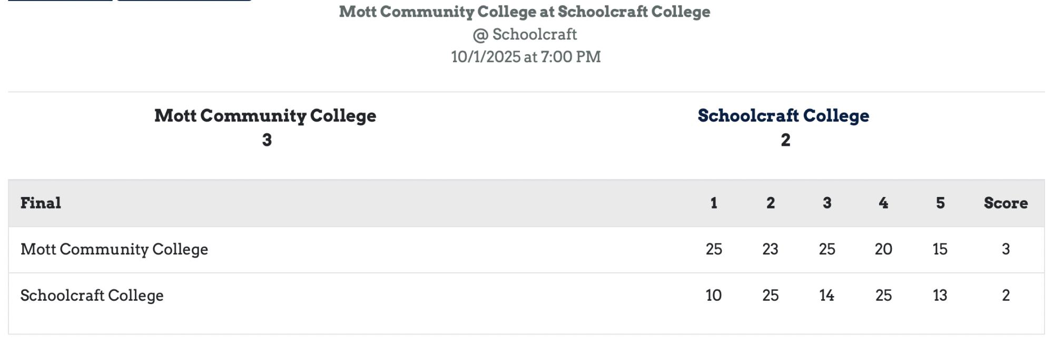This screenshot has width=1054, height=345.
Task: Click Schoolcraft's set 1 score of 10
Action: click(714, 295)
